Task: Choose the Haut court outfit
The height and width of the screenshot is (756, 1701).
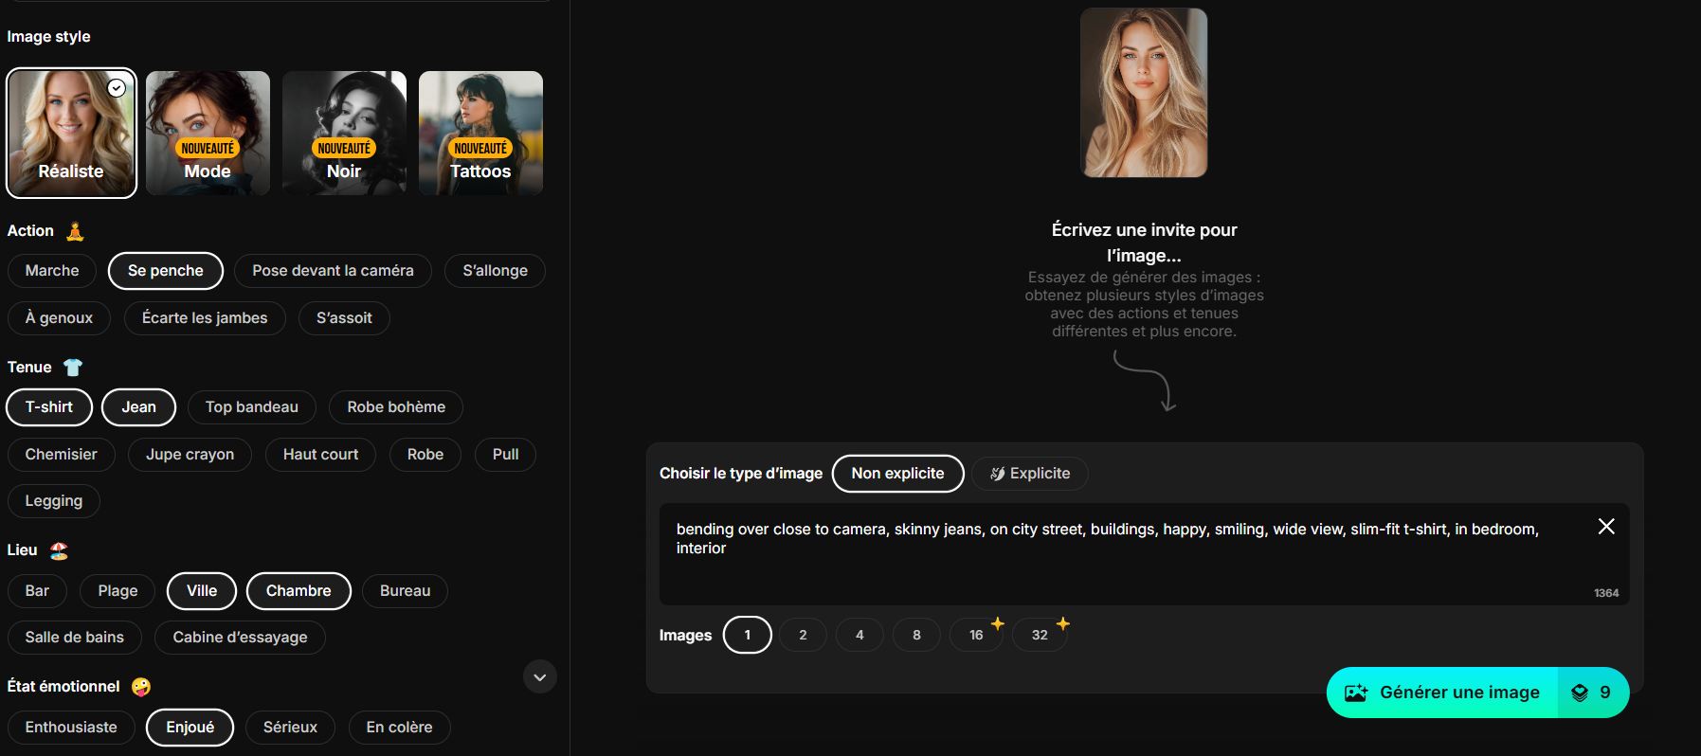Action: pos(320,455)
